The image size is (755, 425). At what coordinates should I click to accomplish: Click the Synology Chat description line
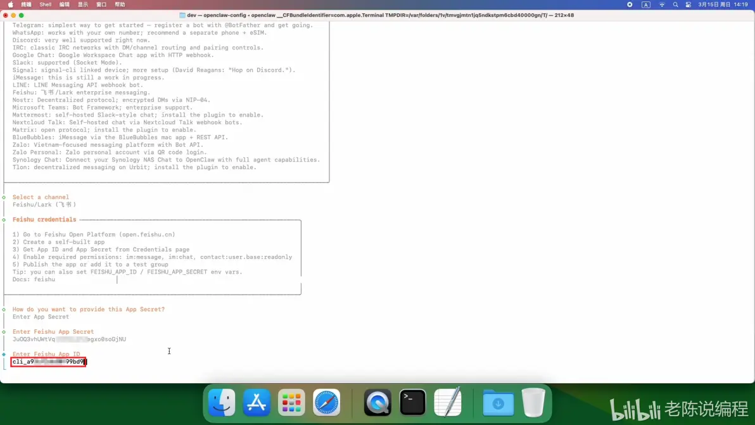[x=167, y=160]
